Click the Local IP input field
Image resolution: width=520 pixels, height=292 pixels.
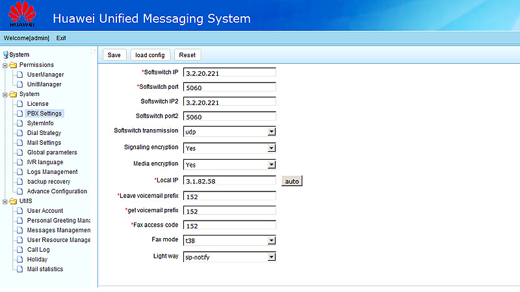(x=229, y=181)
